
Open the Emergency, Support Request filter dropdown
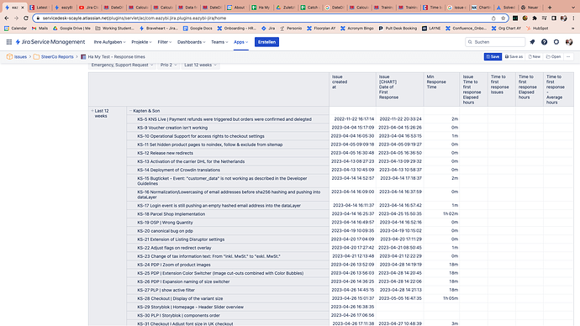click(122, 65)
